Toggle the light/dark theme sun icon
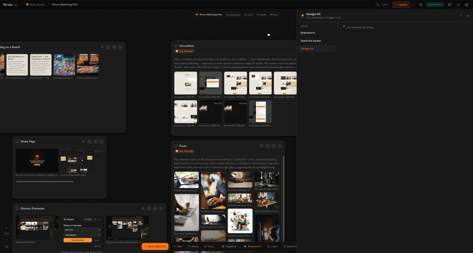Screen dimensions: 473x253 (458, 5)
